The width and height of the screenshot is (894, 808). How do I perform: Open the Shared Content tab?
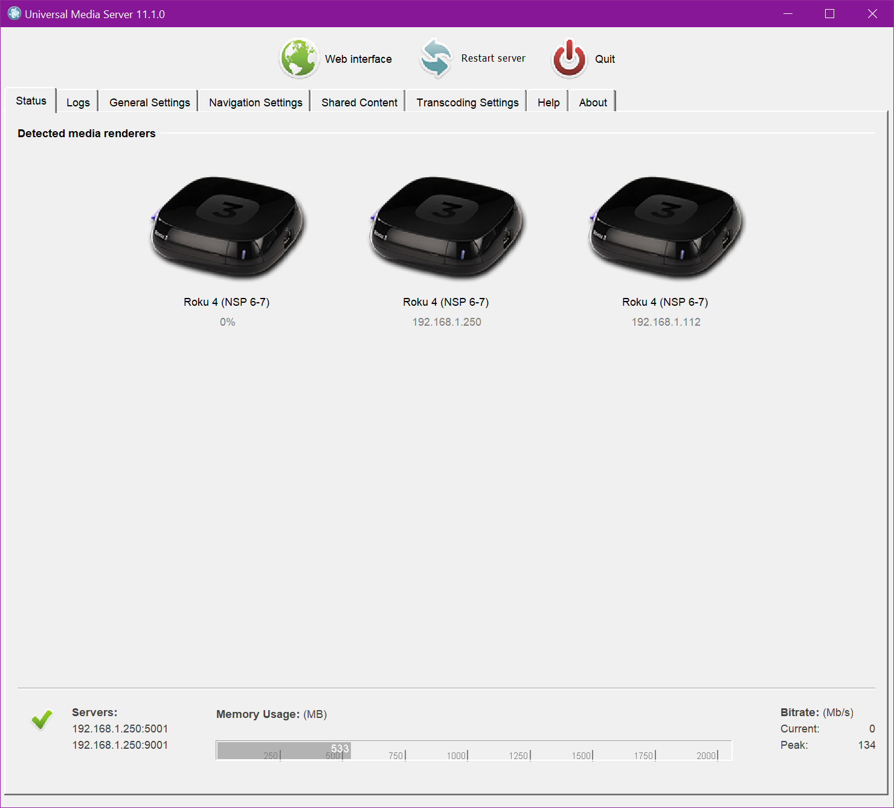pos(359,102)
